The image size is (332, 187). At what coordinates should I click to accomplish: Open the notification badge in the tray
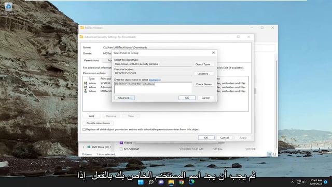pos(326,182)
